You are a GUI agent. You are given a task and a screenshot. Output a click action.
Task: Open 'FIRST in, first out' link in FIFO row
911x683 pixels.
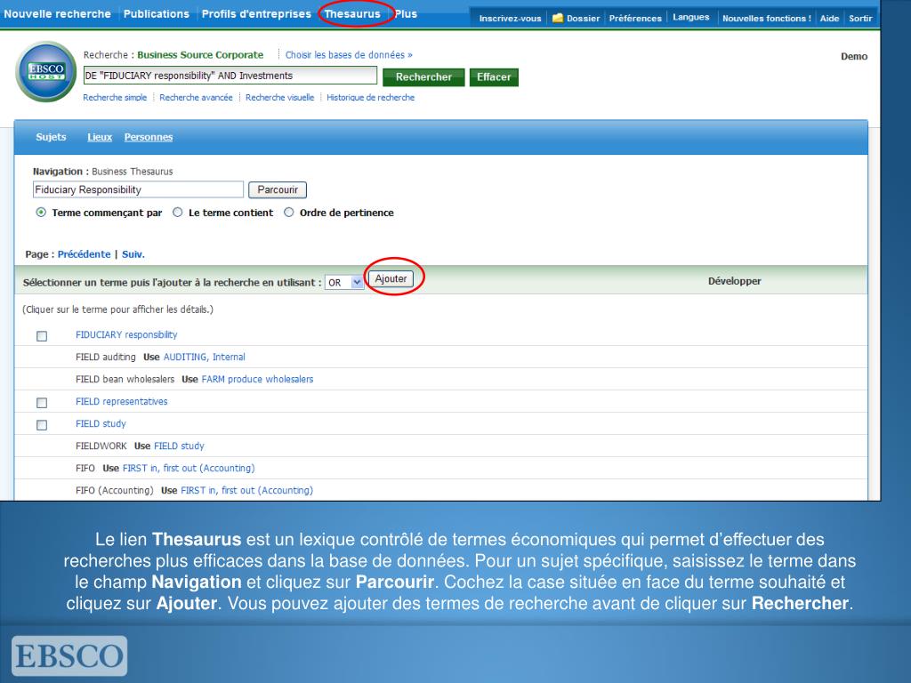point(189,468)
